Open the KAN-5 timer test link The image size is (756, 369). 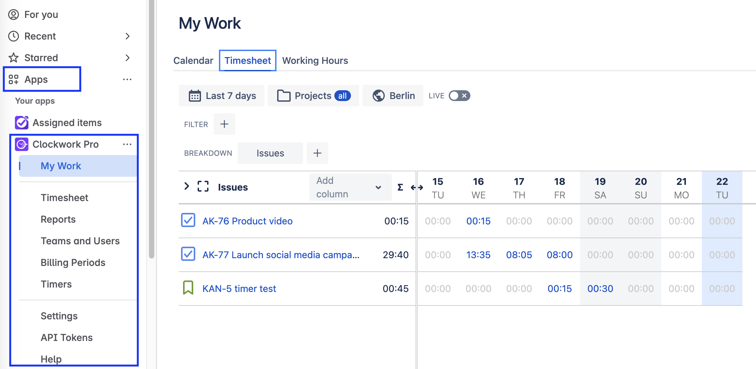(239, 289)
